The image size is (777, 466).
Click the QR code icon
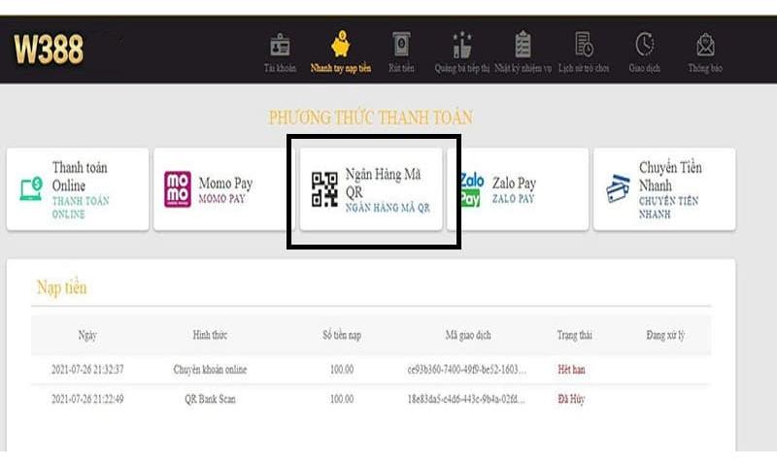(x=324, y=189)
